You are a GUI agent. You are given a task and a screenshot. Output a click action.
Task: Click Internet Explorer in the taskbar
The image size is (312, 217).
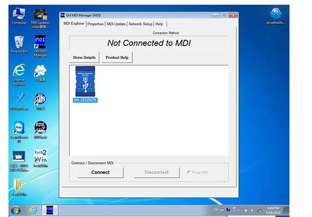click(x=33, y=210)
